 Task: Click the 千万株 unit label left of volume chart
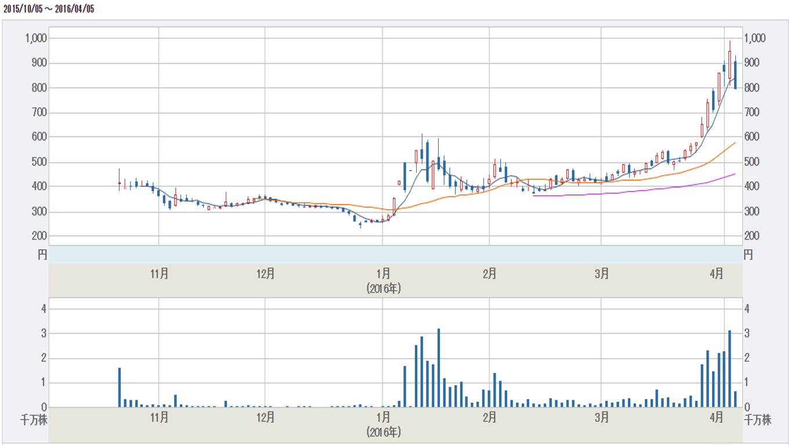[x=34, y=419]
